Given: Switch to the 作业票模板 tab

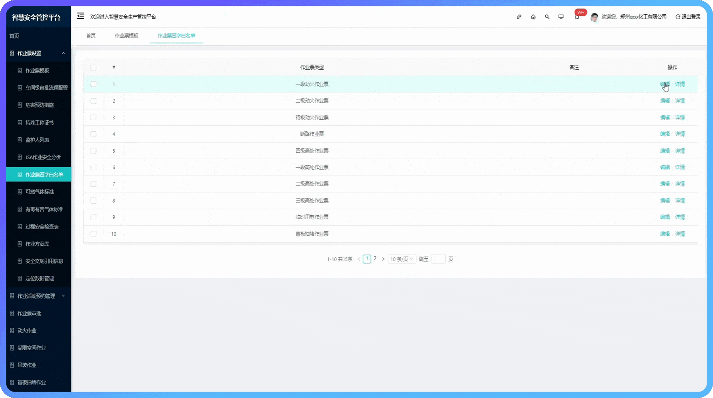Looking at the screenshot, I should 127,35.
